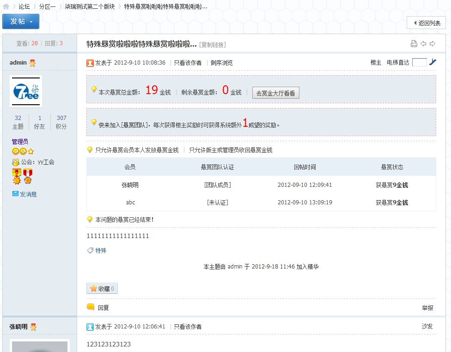Click the speech bubble icon beside 回复
This screenshot has width=451, height=352.
pos(91,307)
